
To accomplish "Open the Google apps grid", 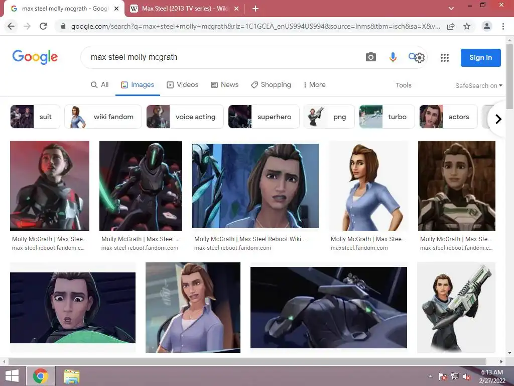I will coord(445,58).
